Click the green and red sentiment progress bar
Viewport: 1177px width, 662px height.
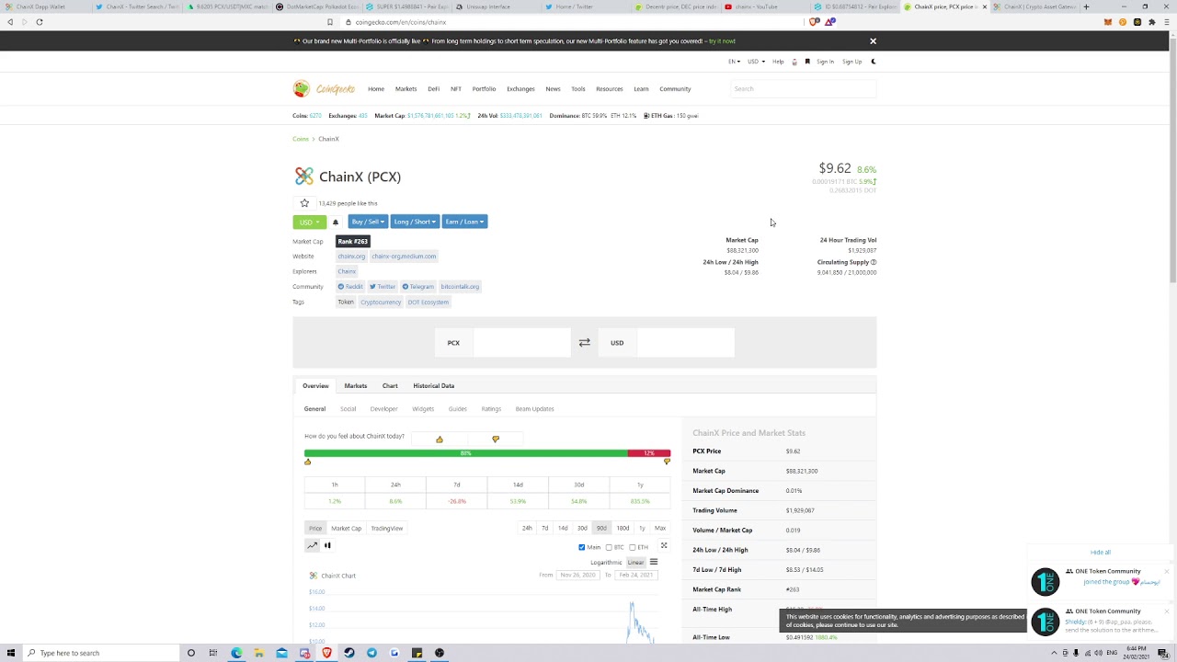(x=487, y=453)
